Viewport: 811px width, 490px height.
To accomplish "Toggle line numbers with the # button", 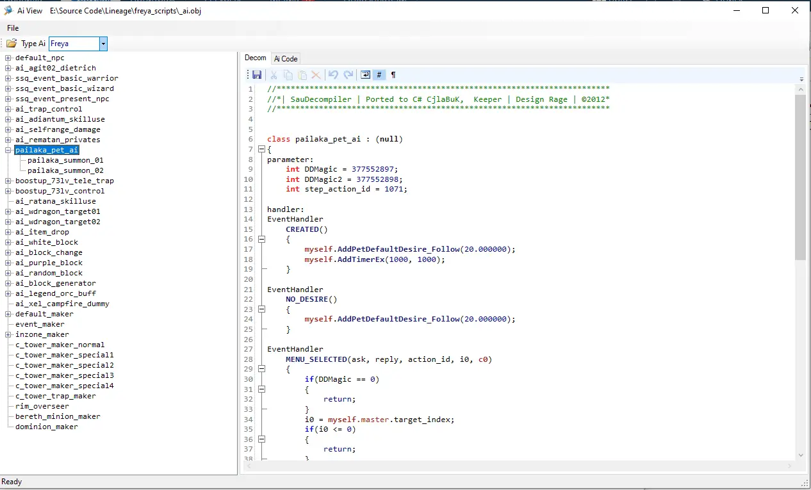I will (379, 75).
